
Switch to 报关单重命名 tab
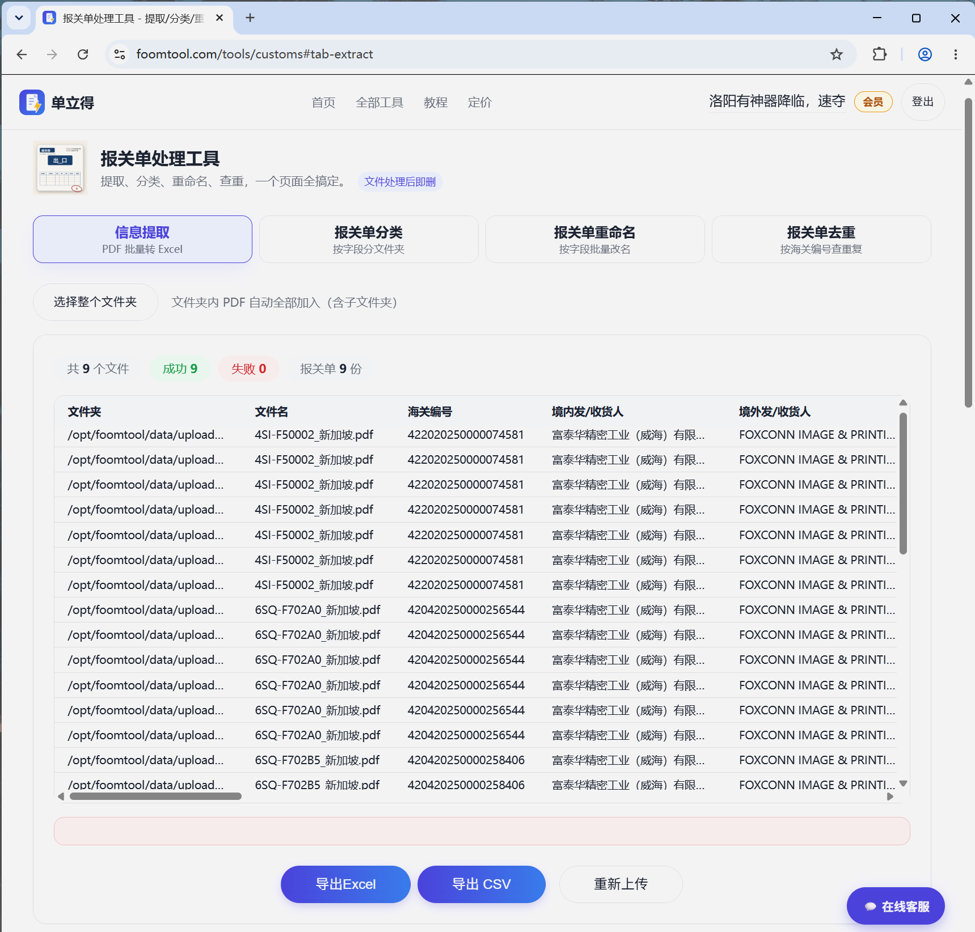[595, 239]
